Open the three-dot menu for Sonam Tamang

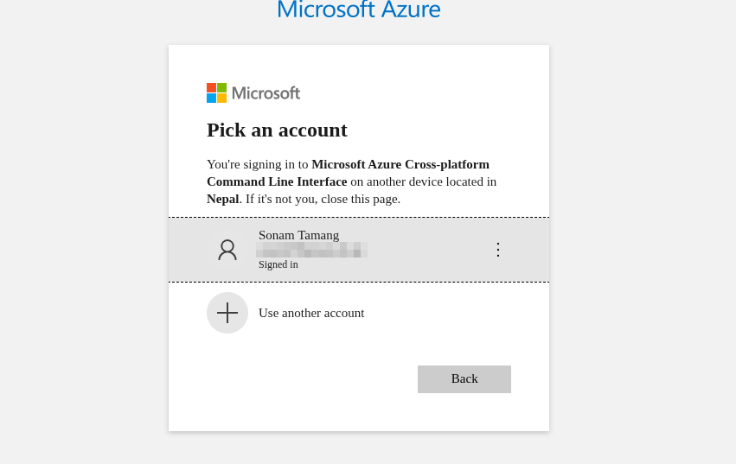point(497,250)
